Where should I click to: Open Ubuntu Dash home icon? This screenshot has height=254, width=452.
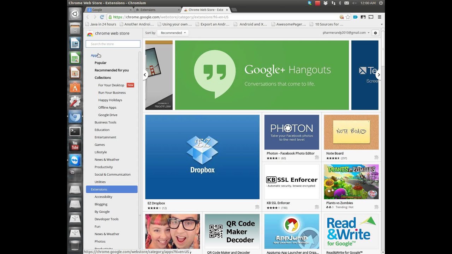tap(75, 14)
